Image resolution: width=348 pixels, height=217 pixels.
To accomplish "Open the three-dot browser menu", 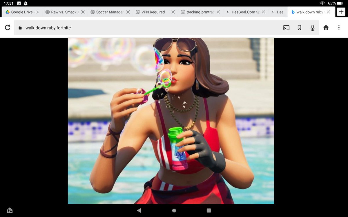I will click(339, 28).
